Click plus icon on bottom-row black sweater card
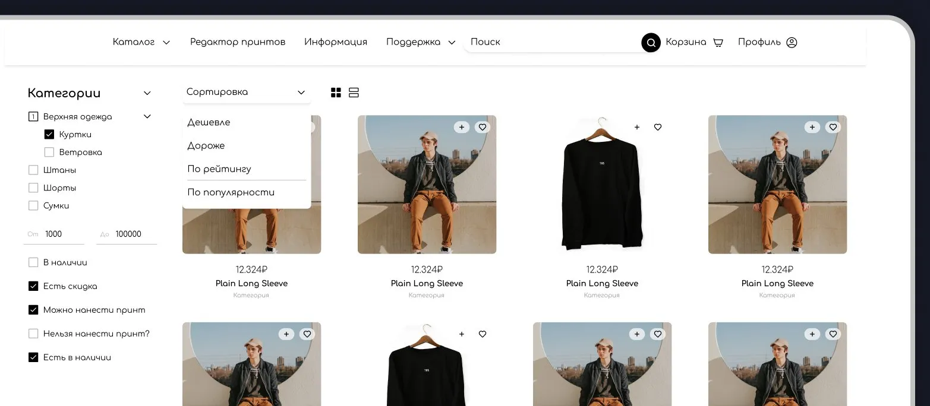The image size is (930, 406). click(x=462, y=334)
